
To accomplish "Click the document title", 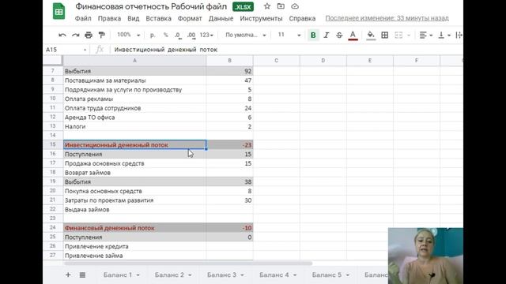I will [x=151, y=6].
